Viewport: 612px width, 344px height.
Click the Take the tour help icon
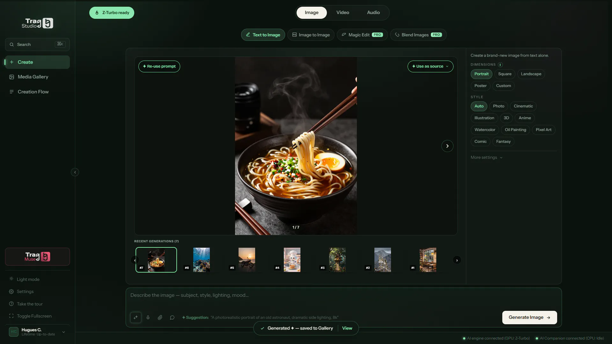(11, 304)
